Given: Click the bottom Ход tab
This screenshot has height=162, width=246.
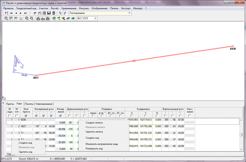Looking at the screenshot, I should pyautogui.click(x=9, y=154).
